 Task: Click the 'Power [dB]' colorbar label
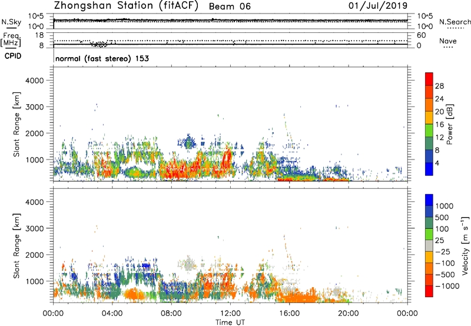[x=449, y=124]
